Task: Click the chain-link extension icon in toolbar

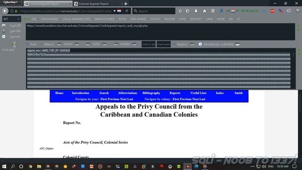Action: [281, 11]
